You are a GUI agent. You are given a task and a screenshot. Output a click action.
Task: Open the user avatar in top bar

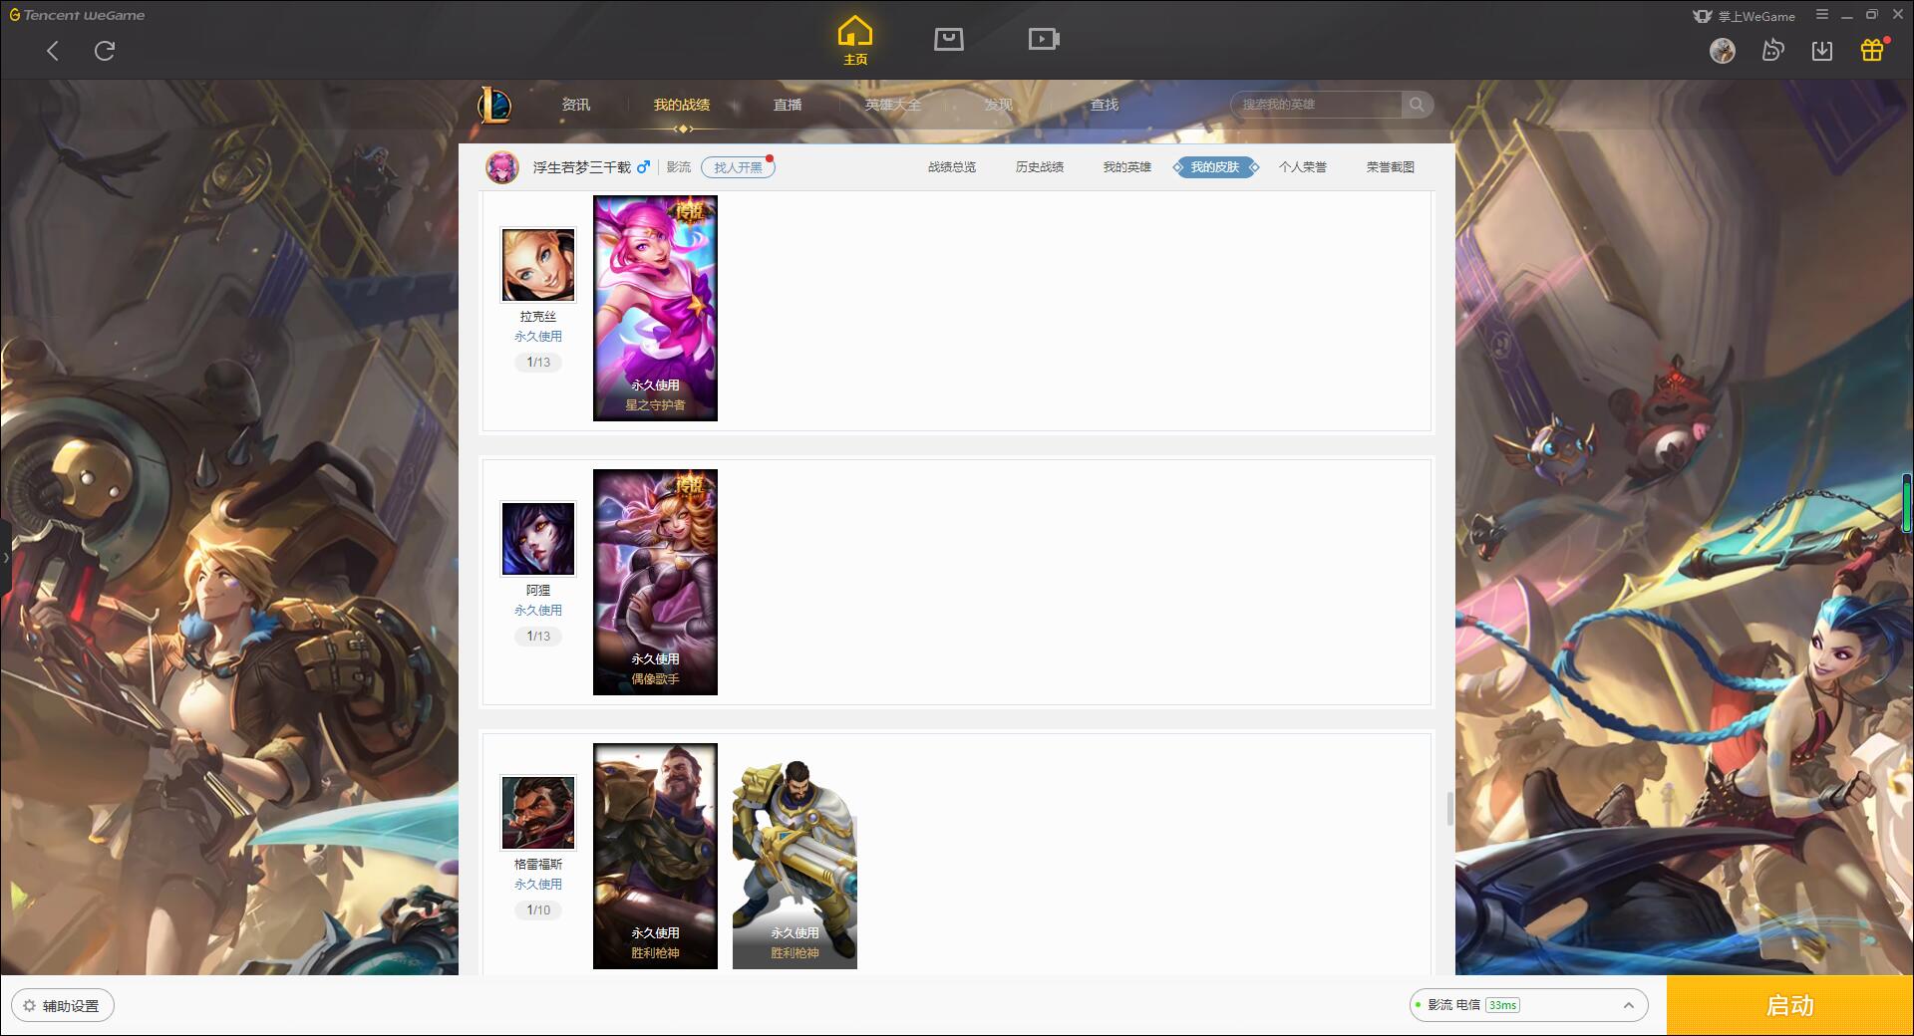pyautogui.click(x=1723, y=51)
